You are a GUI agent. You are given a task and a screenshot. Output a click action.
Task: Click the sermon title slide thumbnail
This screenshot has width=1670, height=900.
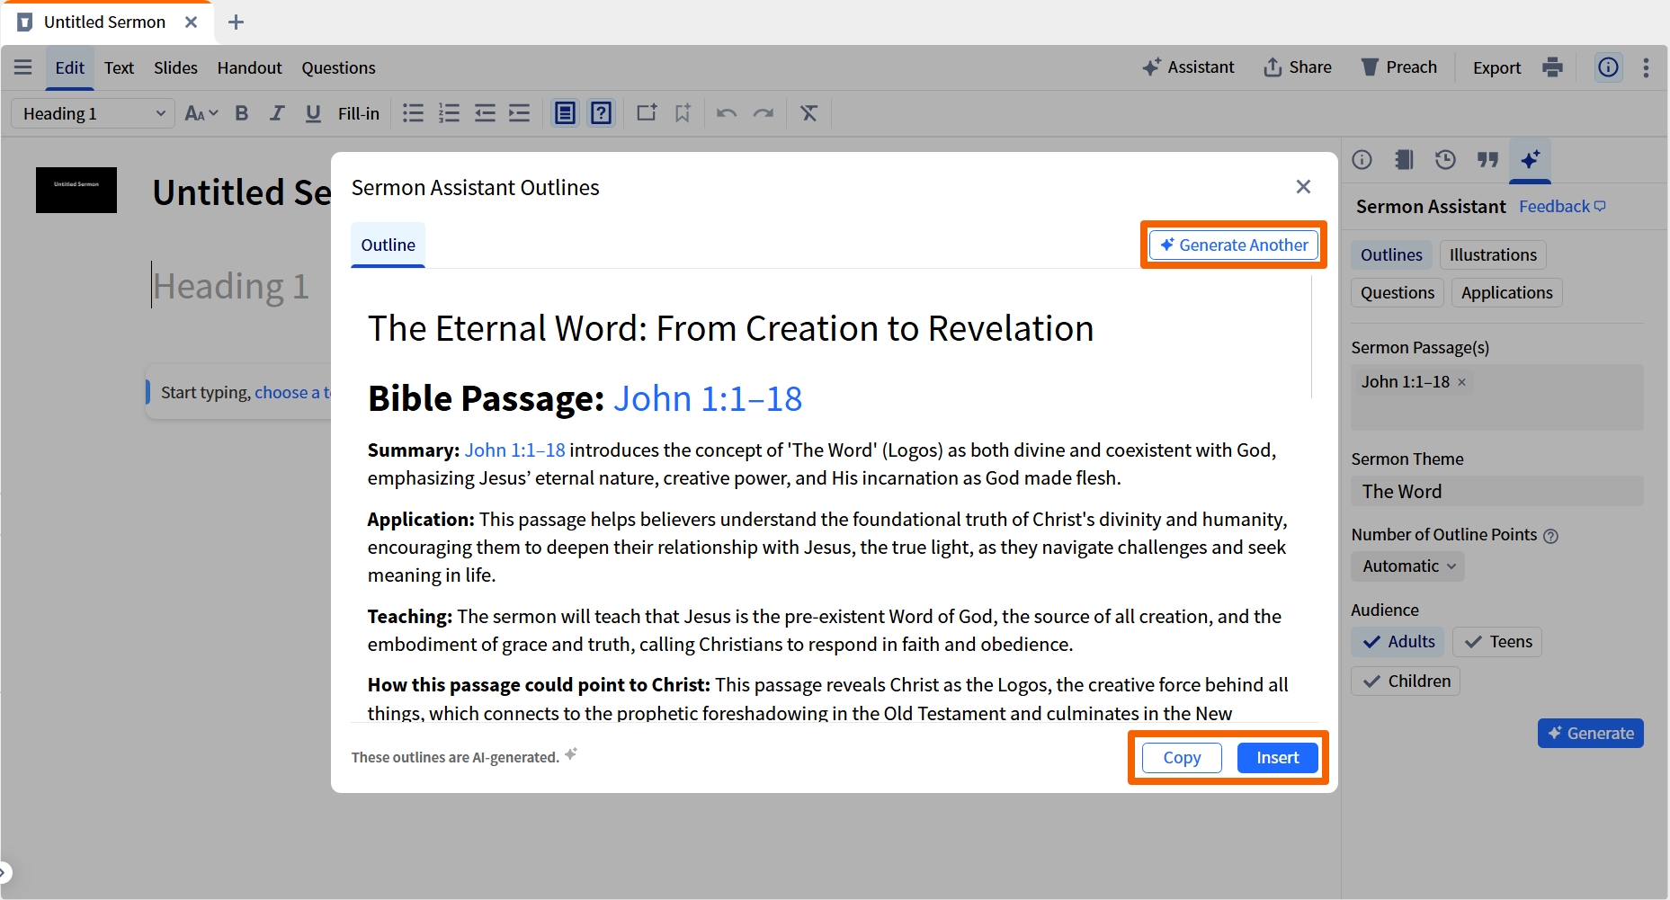[76, 190]
